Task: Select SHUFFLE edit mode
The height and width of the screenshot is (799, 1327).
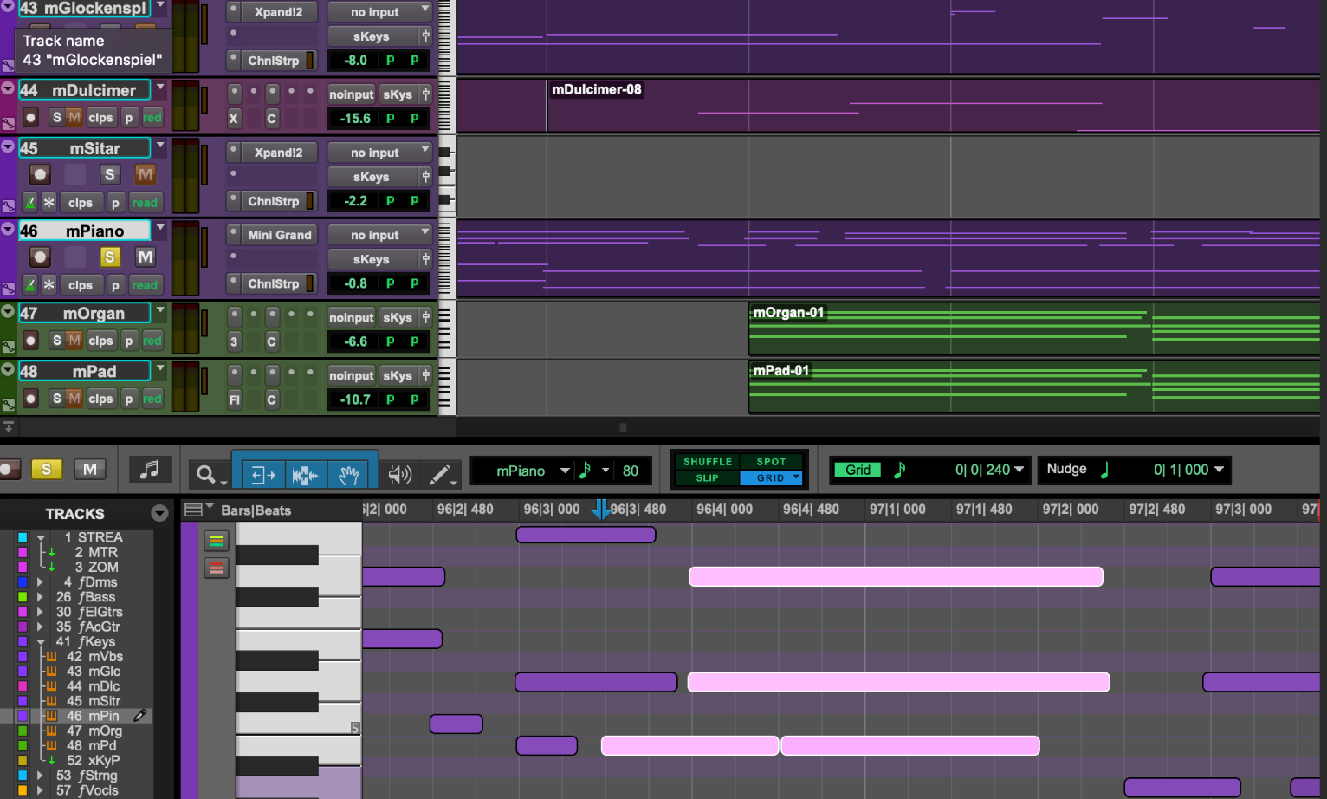Action: [x=708, y=462]
